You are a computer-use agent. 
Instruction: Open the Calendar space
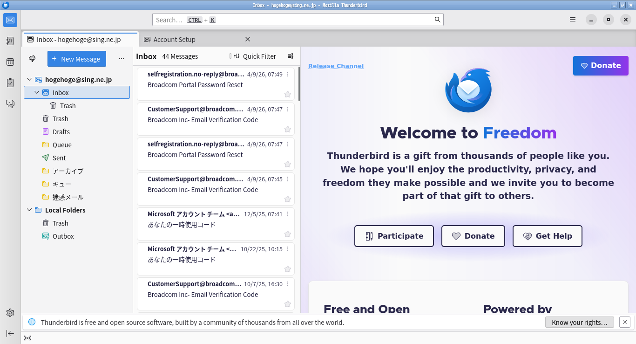(10, 62)
